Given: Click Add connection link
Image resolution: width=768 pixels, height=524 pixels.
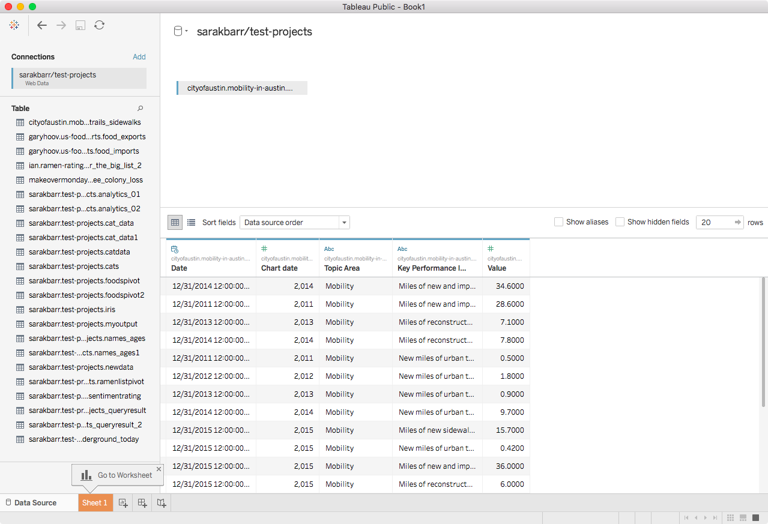Looking at the screenshot, I should [139, 57].
